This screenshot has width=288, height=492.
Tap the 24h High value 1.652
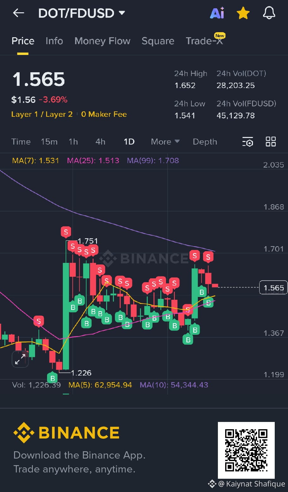click(x=185, y=85)
